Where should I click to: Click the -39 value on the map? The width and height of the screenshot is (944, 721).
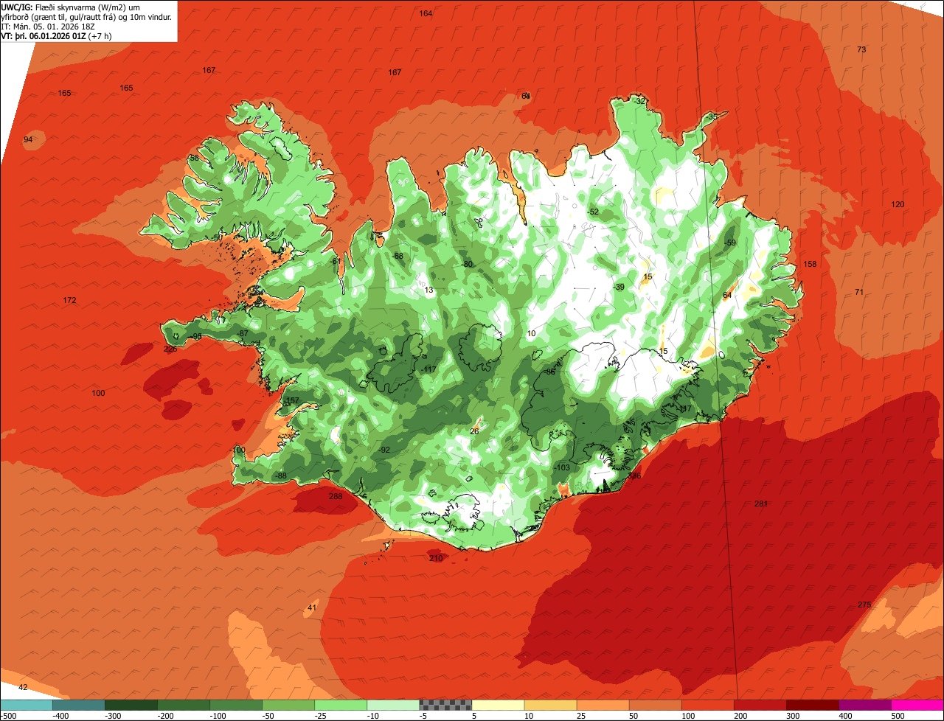618,287
